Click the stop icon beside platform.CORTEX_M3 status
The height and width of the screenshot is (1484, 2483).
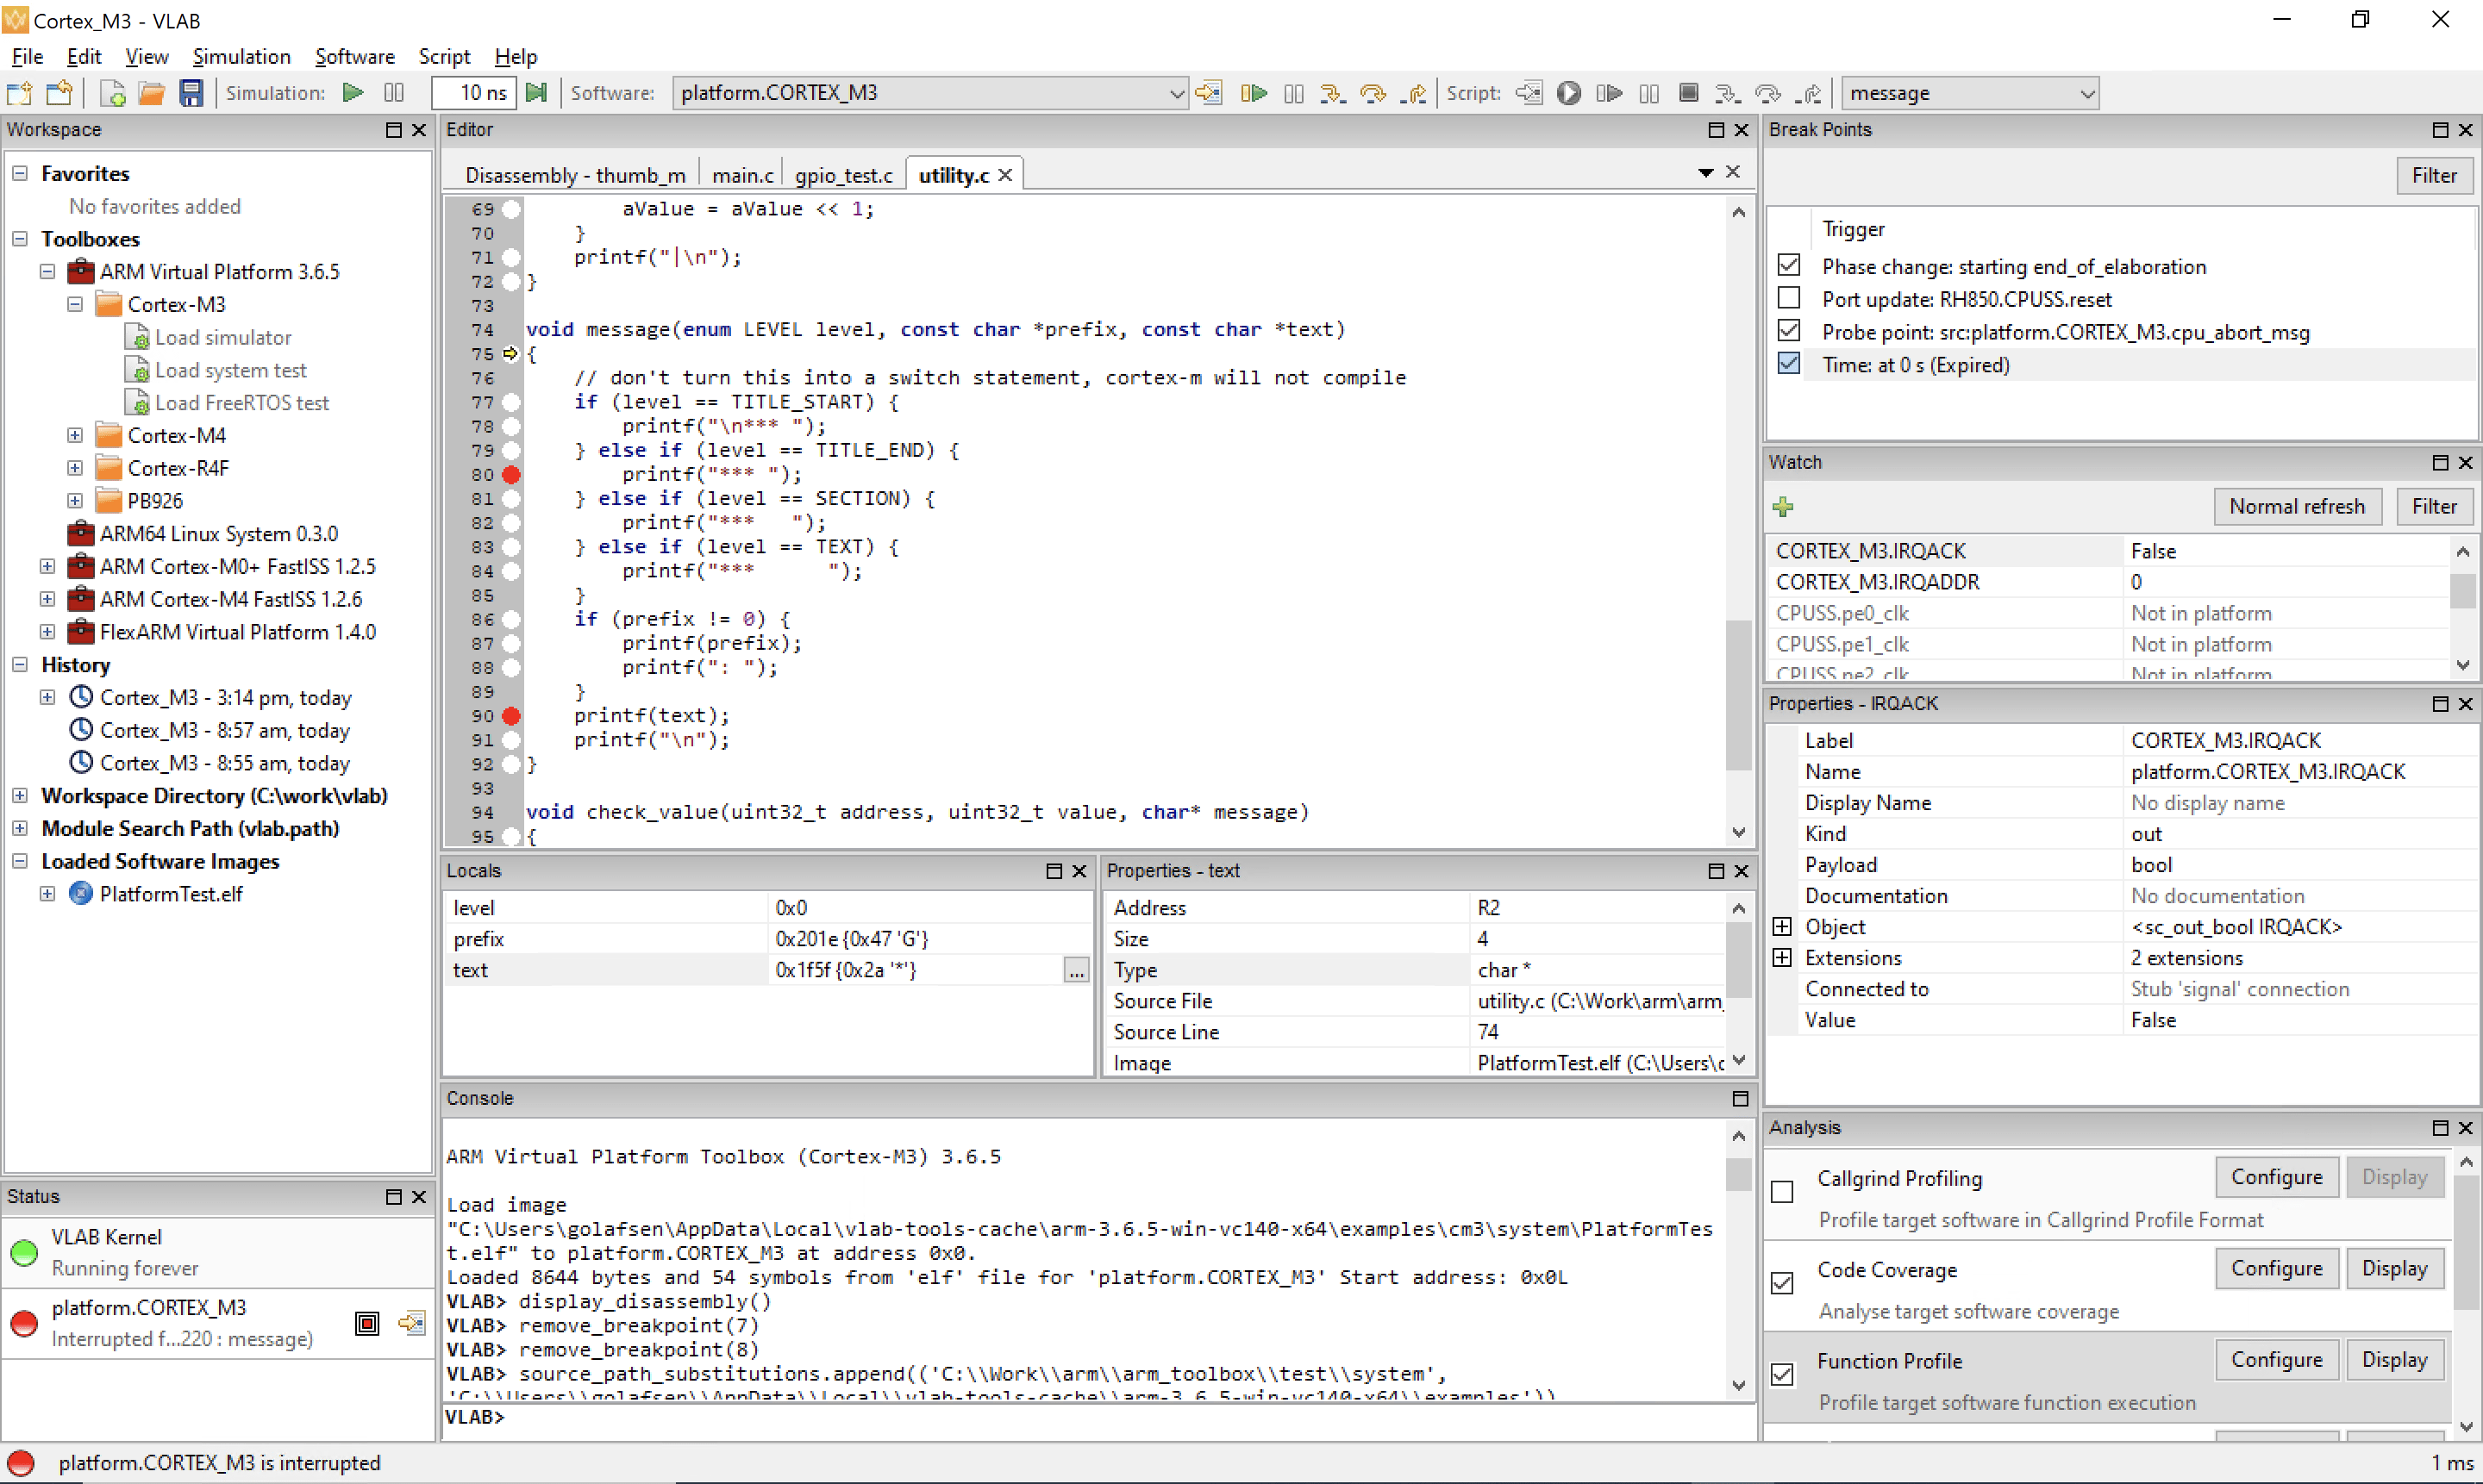click(x=367, y=1324)
